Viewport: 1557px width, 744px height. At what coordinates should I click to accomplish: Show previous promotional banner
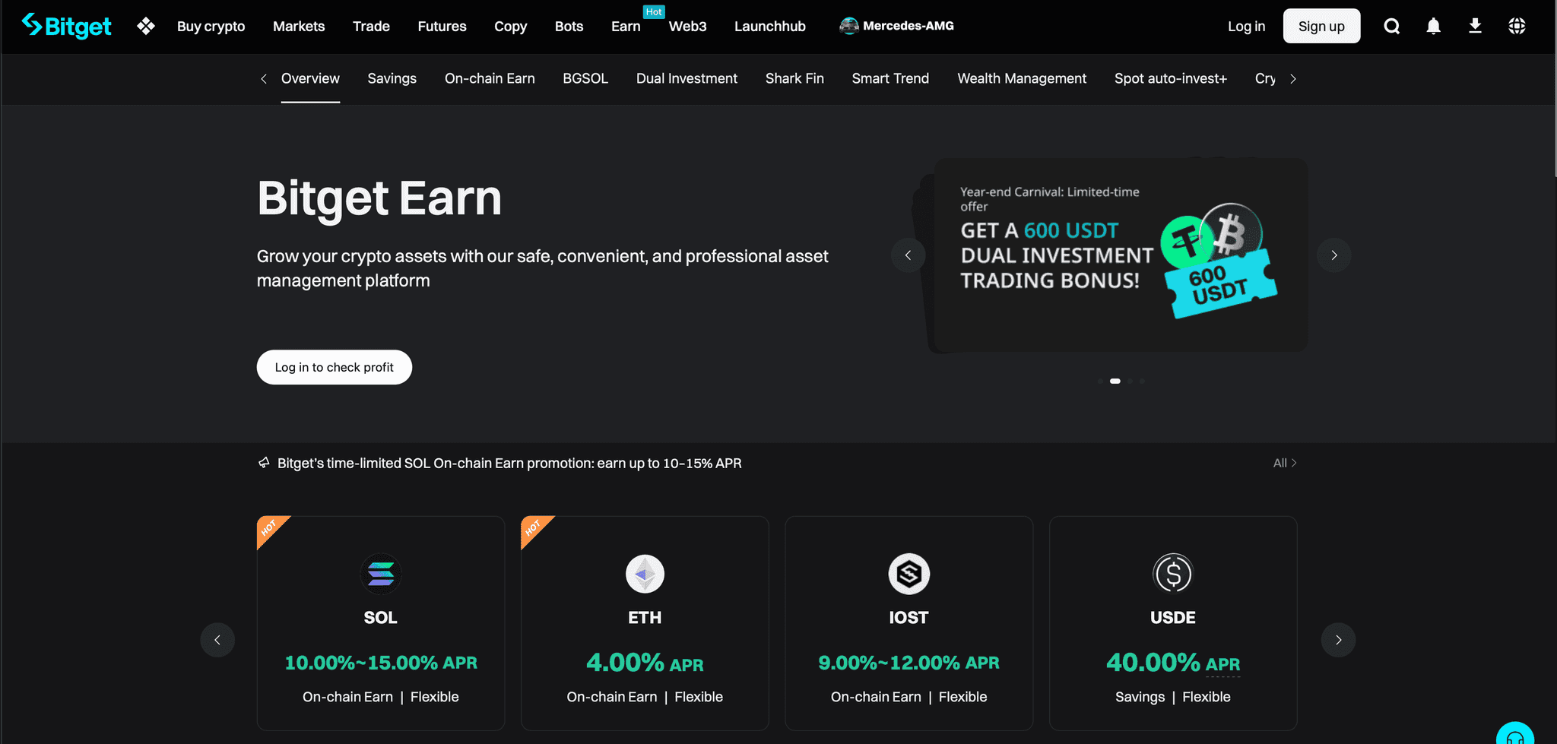[908, 255]
